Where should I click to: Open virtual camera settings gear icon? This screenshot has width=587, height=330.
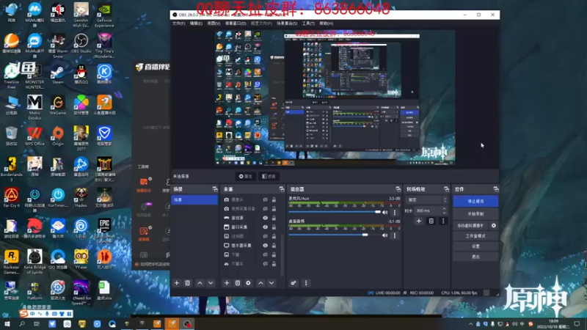(x=494, y=226)
